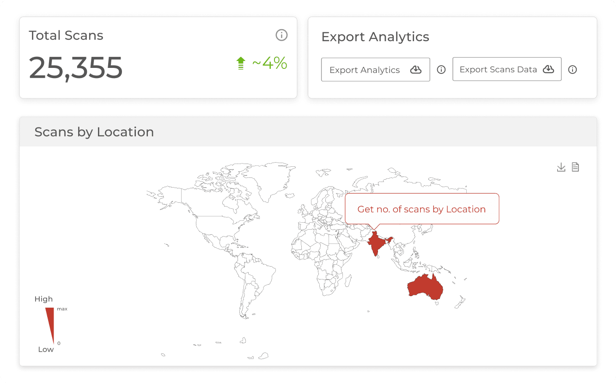Click the 'Get no. of scans by Location' tooltip

point(421,209)
